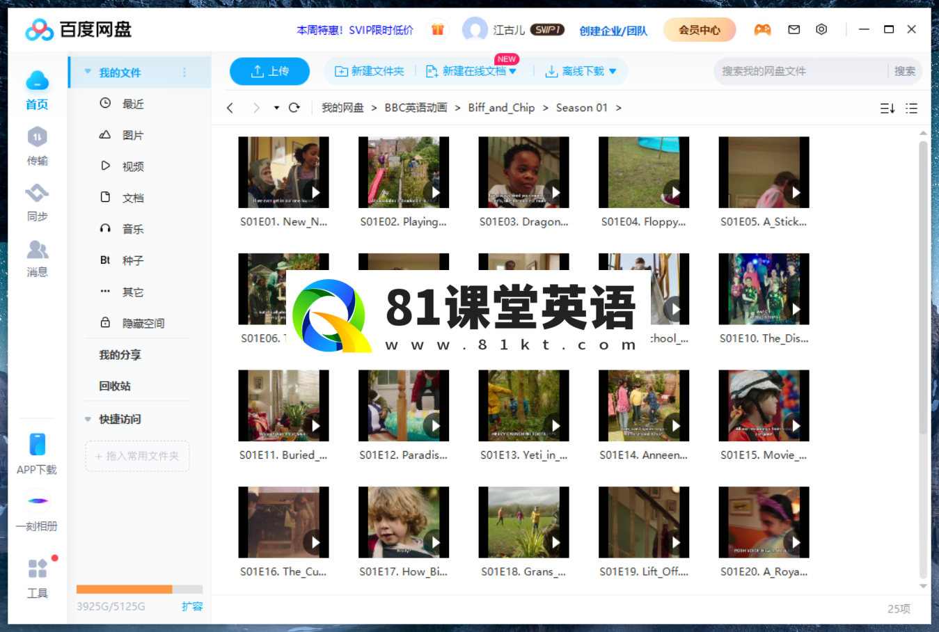Select the S01E01 New_N... video thumbnail
This screenshot has width=939, height=632.
point(283,172)
